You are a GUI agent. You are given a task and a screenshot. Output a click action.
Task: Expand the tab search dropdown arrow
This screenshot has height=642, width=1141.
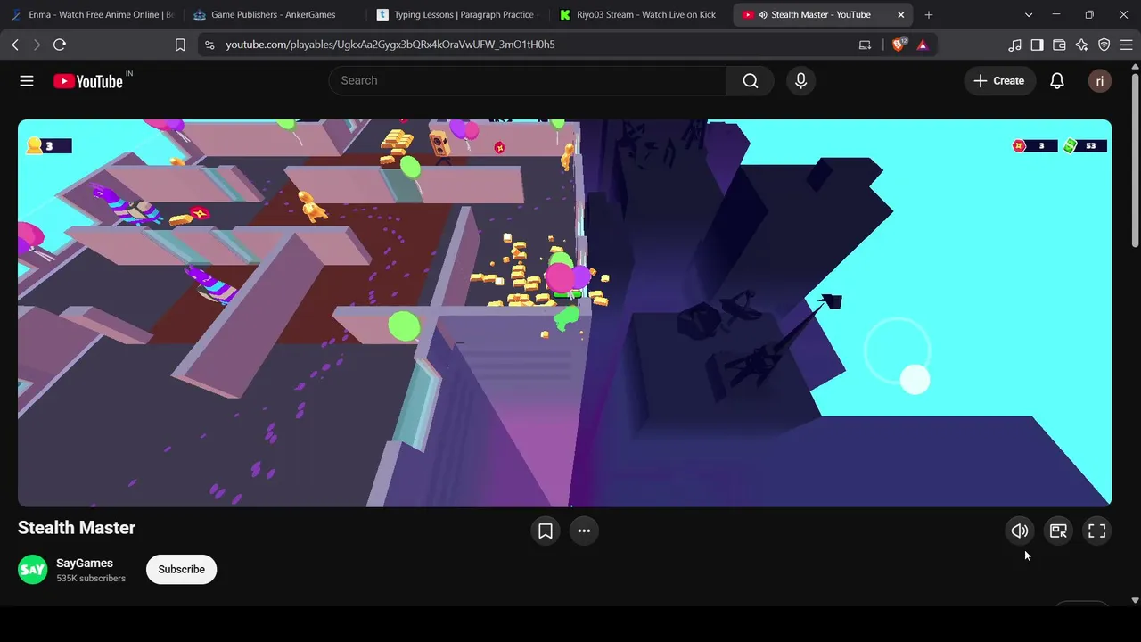[1029, 15]
